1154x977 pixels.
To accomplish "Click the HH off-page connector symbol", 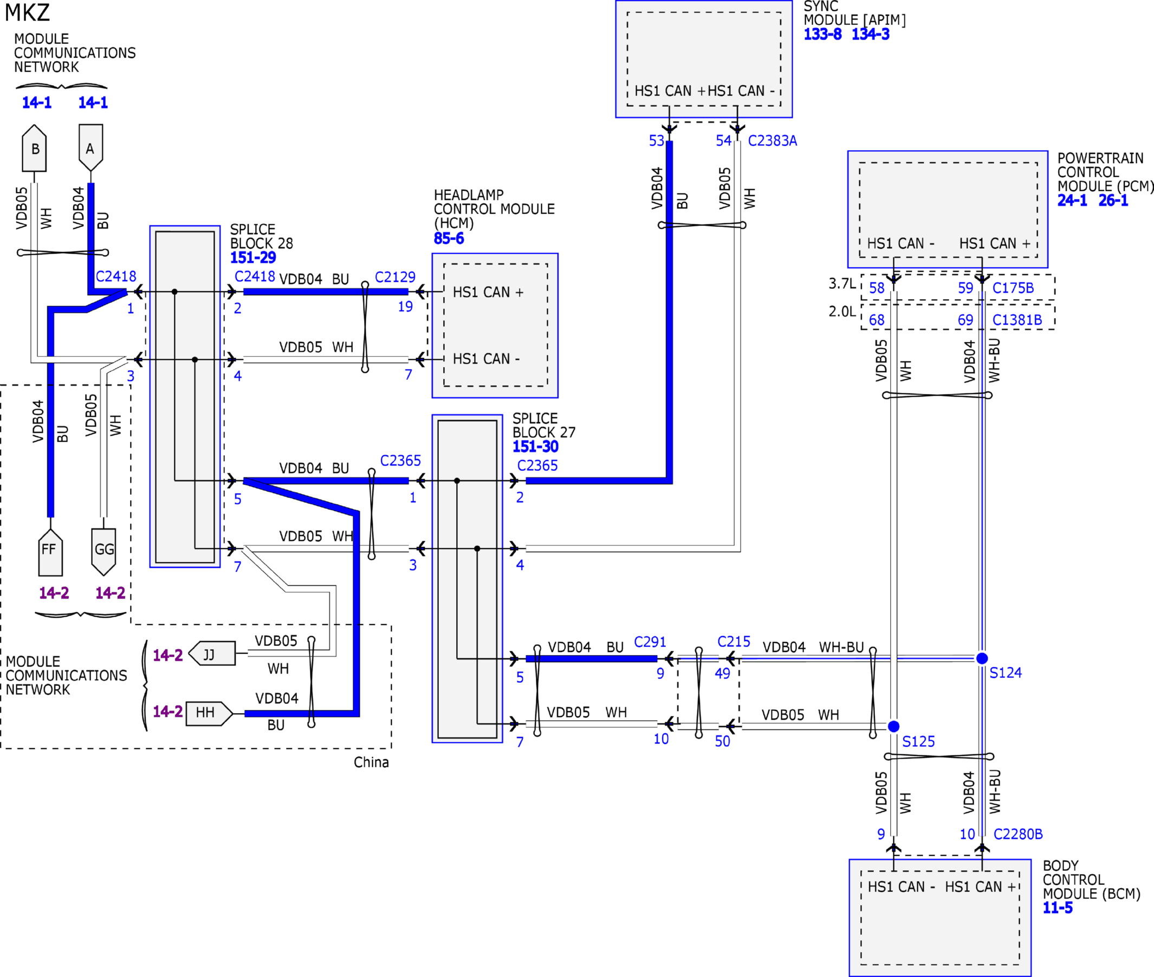I will pos(209,713).
